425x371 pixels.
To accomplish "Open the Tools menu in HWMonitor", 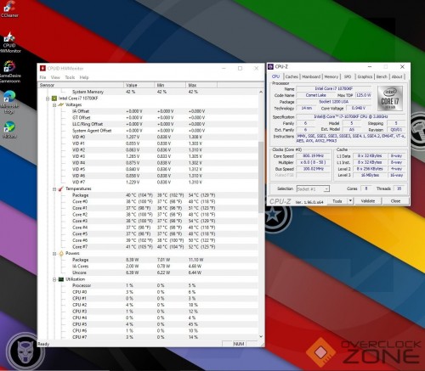I will tap(70, 77).
